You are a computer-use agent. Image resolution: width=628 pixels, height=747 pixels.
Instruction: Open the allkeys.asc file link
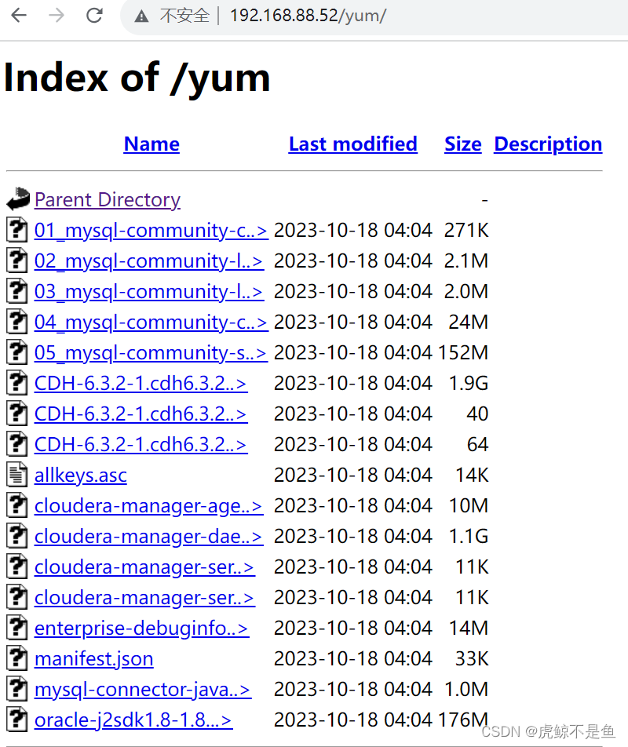81,475
